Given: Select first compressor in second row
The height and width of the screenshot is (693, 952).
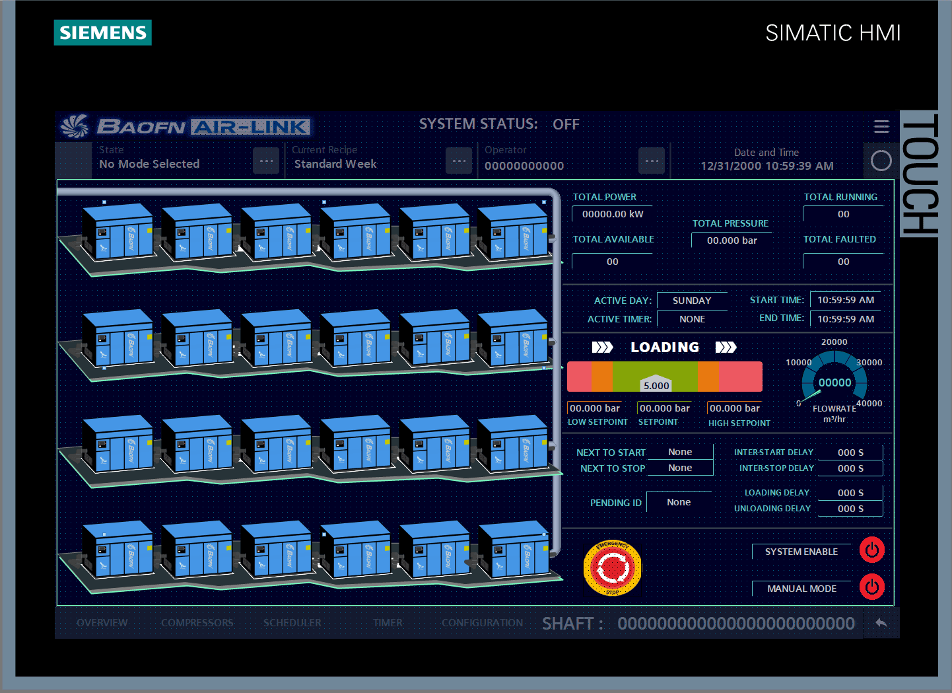Looking at the screenshot, I should pyautogui.click(x=118, y=337).
